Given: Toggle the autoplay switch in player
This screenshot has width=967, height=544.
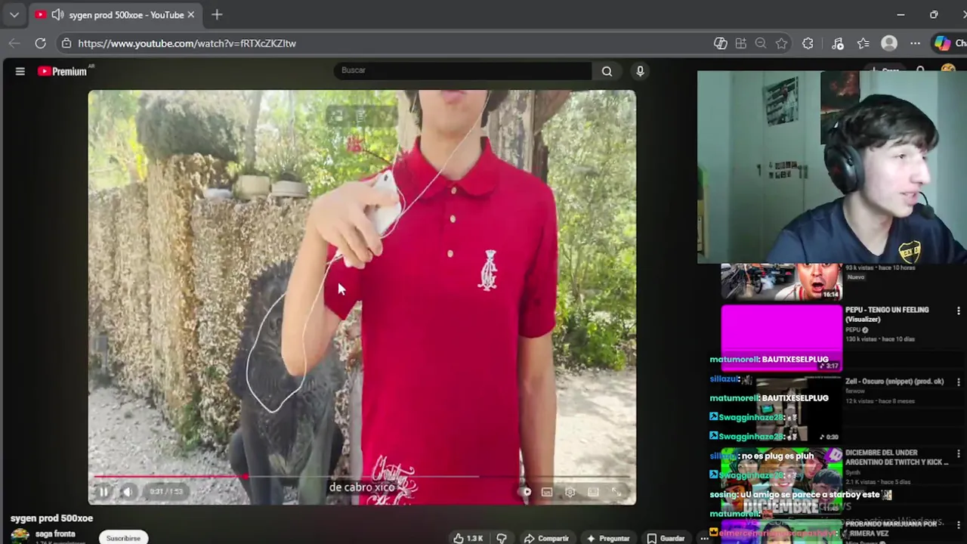Looking at the screenshot, I should 525,493.
